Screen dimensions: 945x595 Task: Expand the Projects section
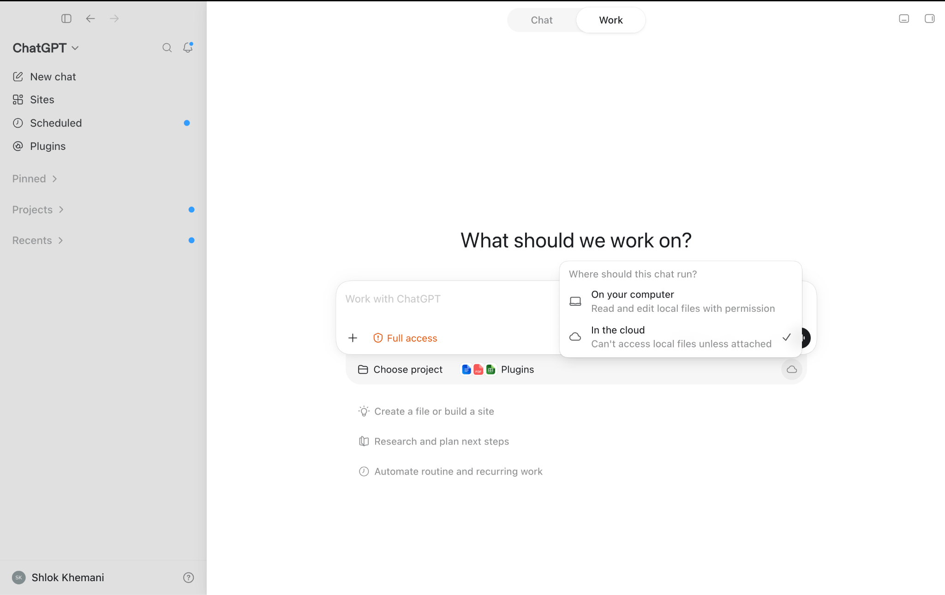pyautogui.click(x=38, y=210)
